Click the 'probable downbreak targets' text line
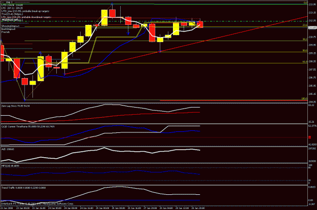This screenshot has width=317, height=210. coord(26,17)
